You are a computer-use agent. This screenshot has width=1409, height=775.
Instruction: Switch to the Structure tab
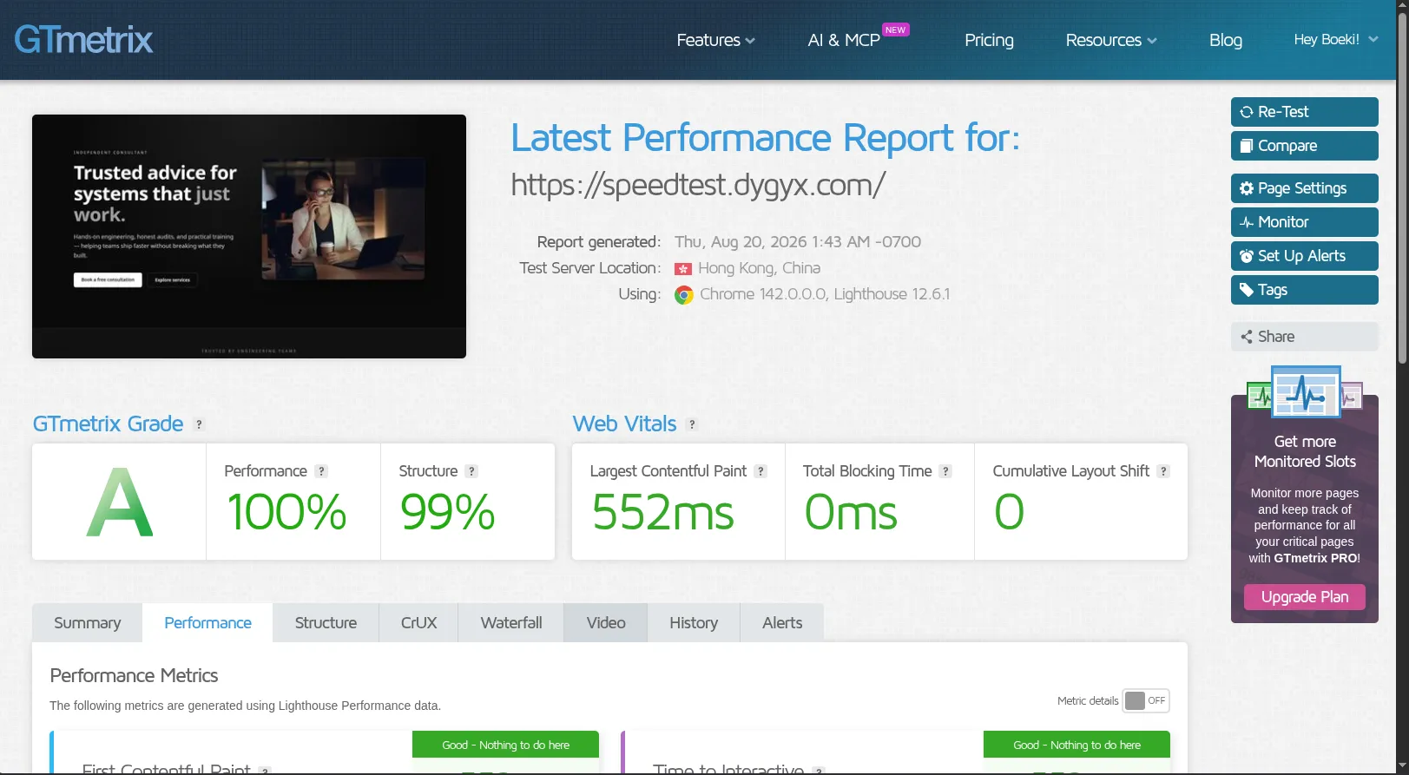[x=326, y=623]
